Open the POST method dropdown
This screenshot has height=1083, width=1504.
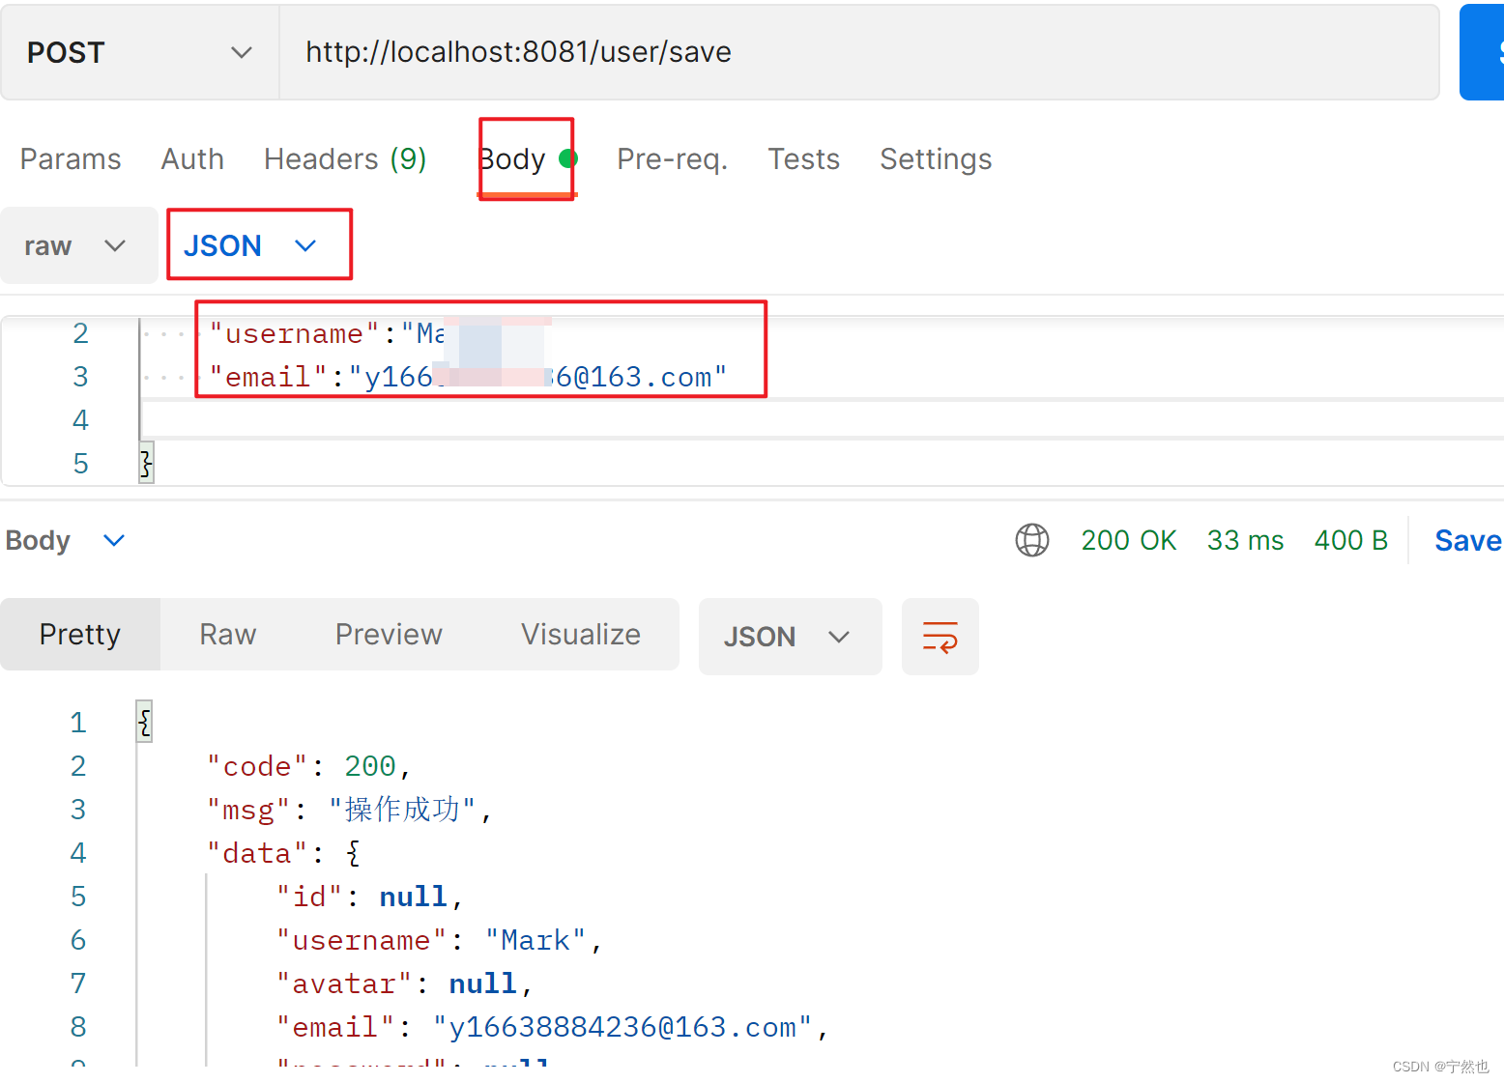pyautogui.click(x=140, y=52)
